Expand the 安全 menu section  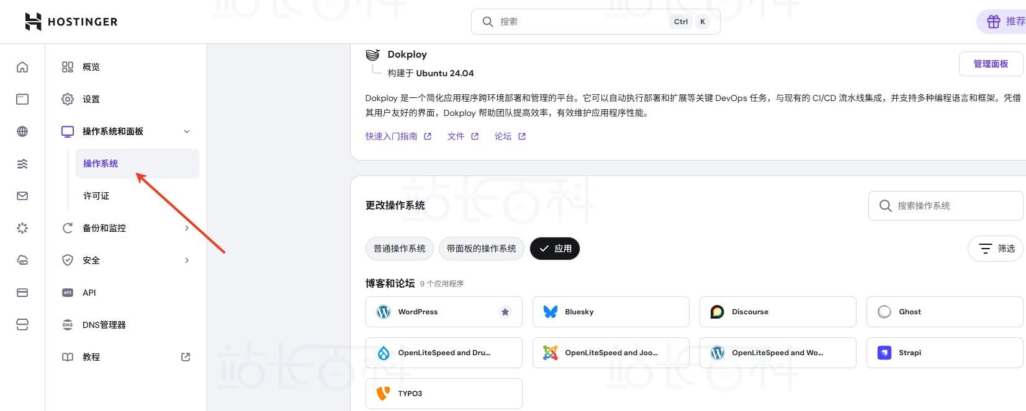pos(187,260)
